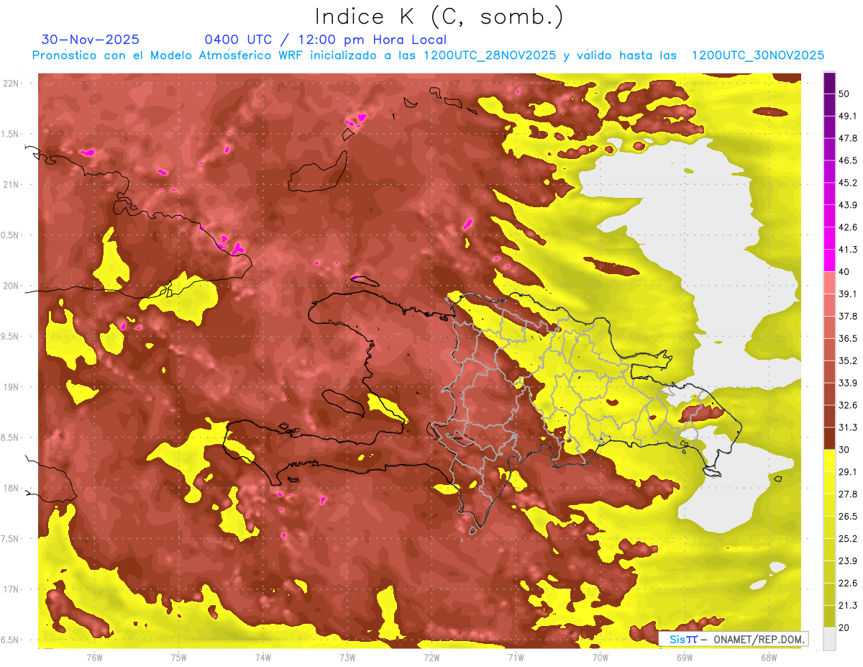The width and height of the screenshot is (863, 667).
Task: Click the "37.8" color scale label
Action: pyautogui.click(x=848, y=317)
